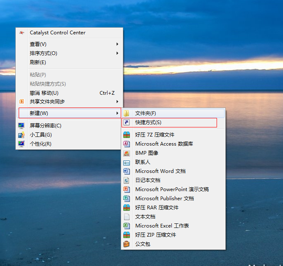Screen dimensions: 283x266
Task: Select 共享文件夹同步 menu entry
Action: pos(69,102)
